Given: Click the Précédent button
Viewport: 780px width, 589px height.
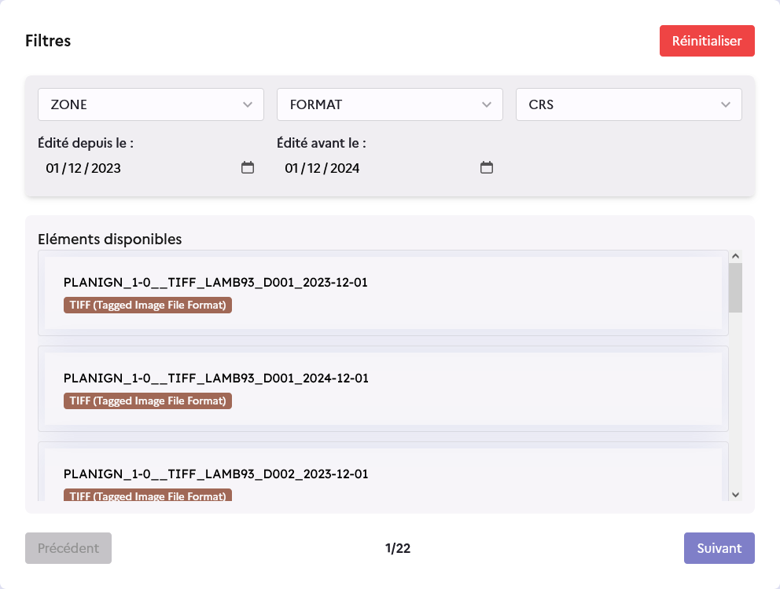Looking at the screenshot, I should [68, 548].
